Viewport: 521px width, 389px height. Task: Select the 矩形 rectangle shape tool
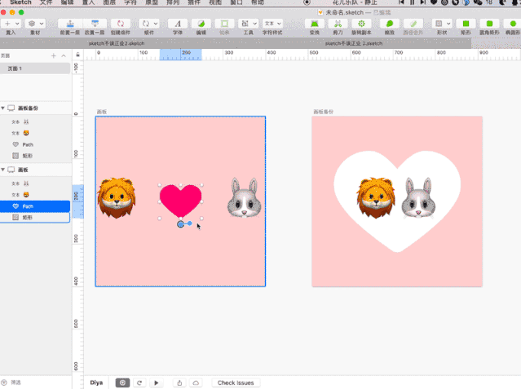[466, 24]
